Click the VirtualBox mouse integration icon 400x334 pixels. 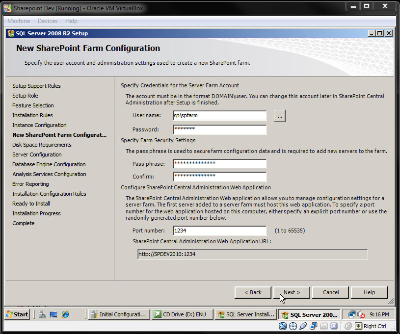[348, 326]
